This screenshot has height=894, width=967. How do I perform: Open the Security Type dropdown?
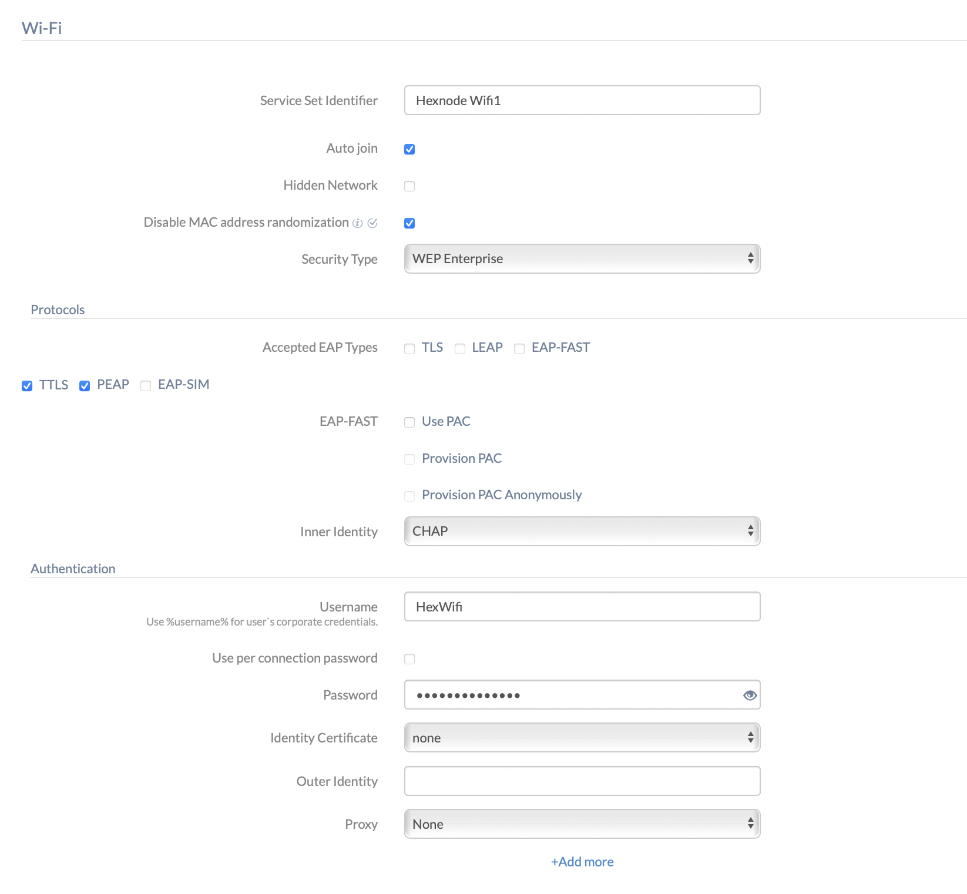click(582, 259)
